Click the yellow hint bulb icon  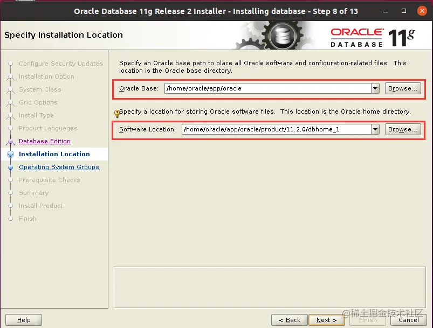(117, 114)
